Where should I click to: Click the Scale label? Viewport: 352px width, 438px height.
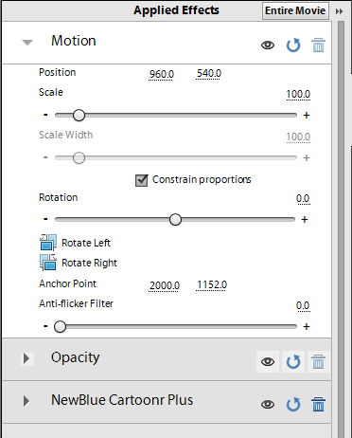(x=51, y=92)
